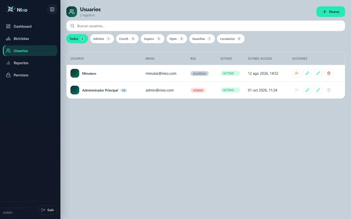This screenshot has width=351, height=219.
Task: Click disabled user-x icon for Administrador Principal
Action: tap(297, 90)
